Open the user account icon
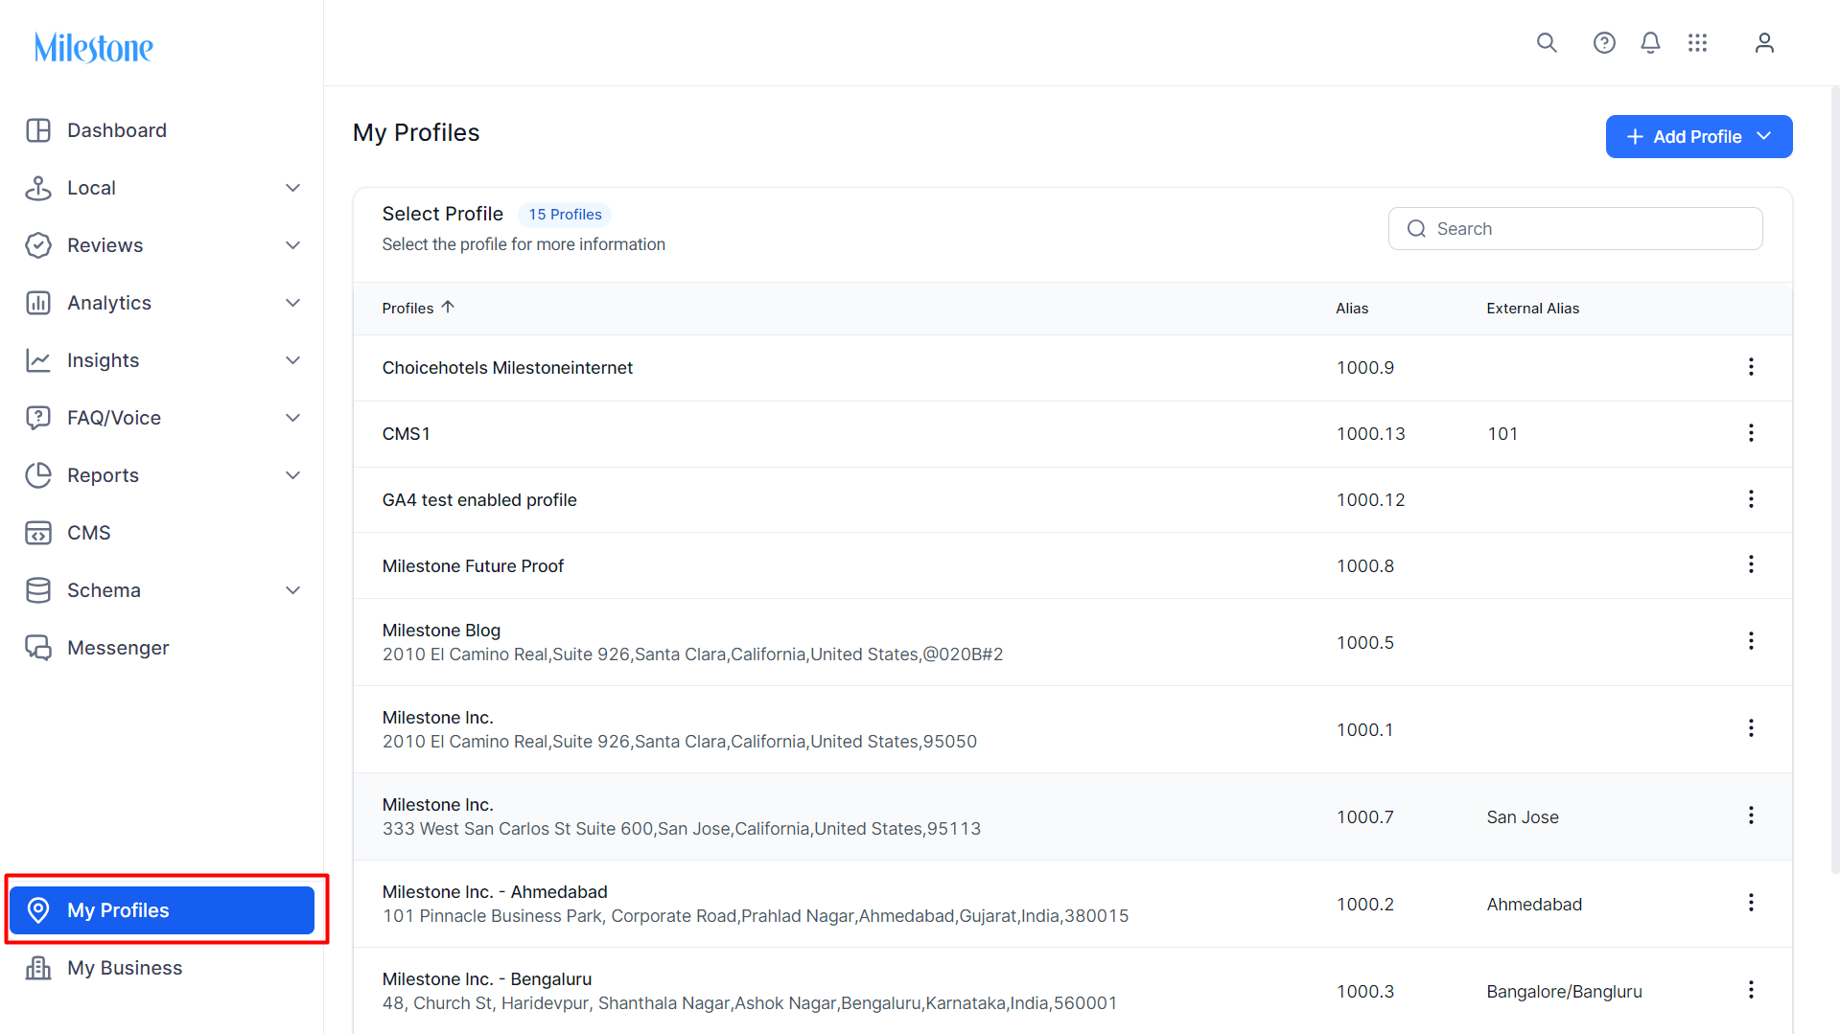This screenshot has width=1840, height=1034. pyautogui.click(x=1764, y=43)
